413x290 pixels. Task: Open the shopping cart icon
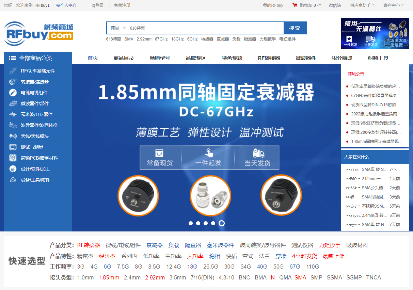295,5
